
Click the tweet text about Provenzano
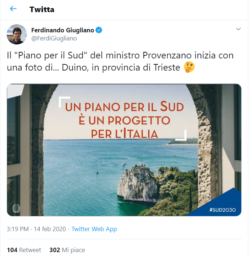coord(120,61)
